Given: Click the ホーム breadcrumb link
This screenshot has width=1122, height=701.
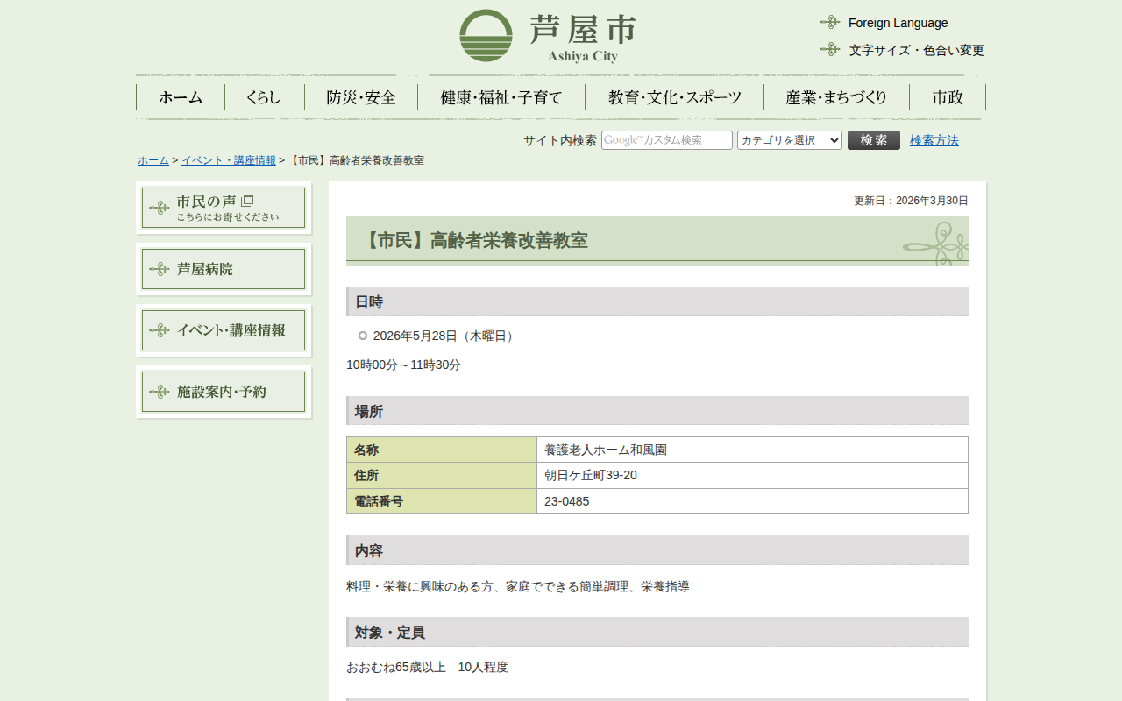Looking at the screenshot, I should 153,160.
